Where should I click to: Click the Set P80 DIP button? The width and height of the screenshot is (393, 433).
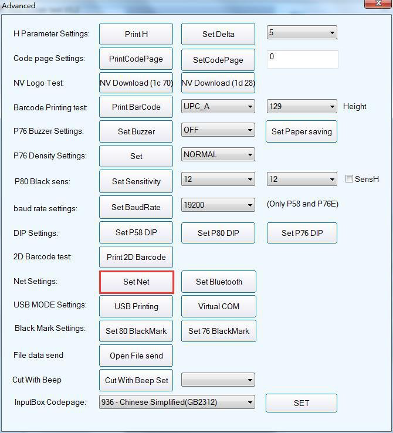(218, 233)
